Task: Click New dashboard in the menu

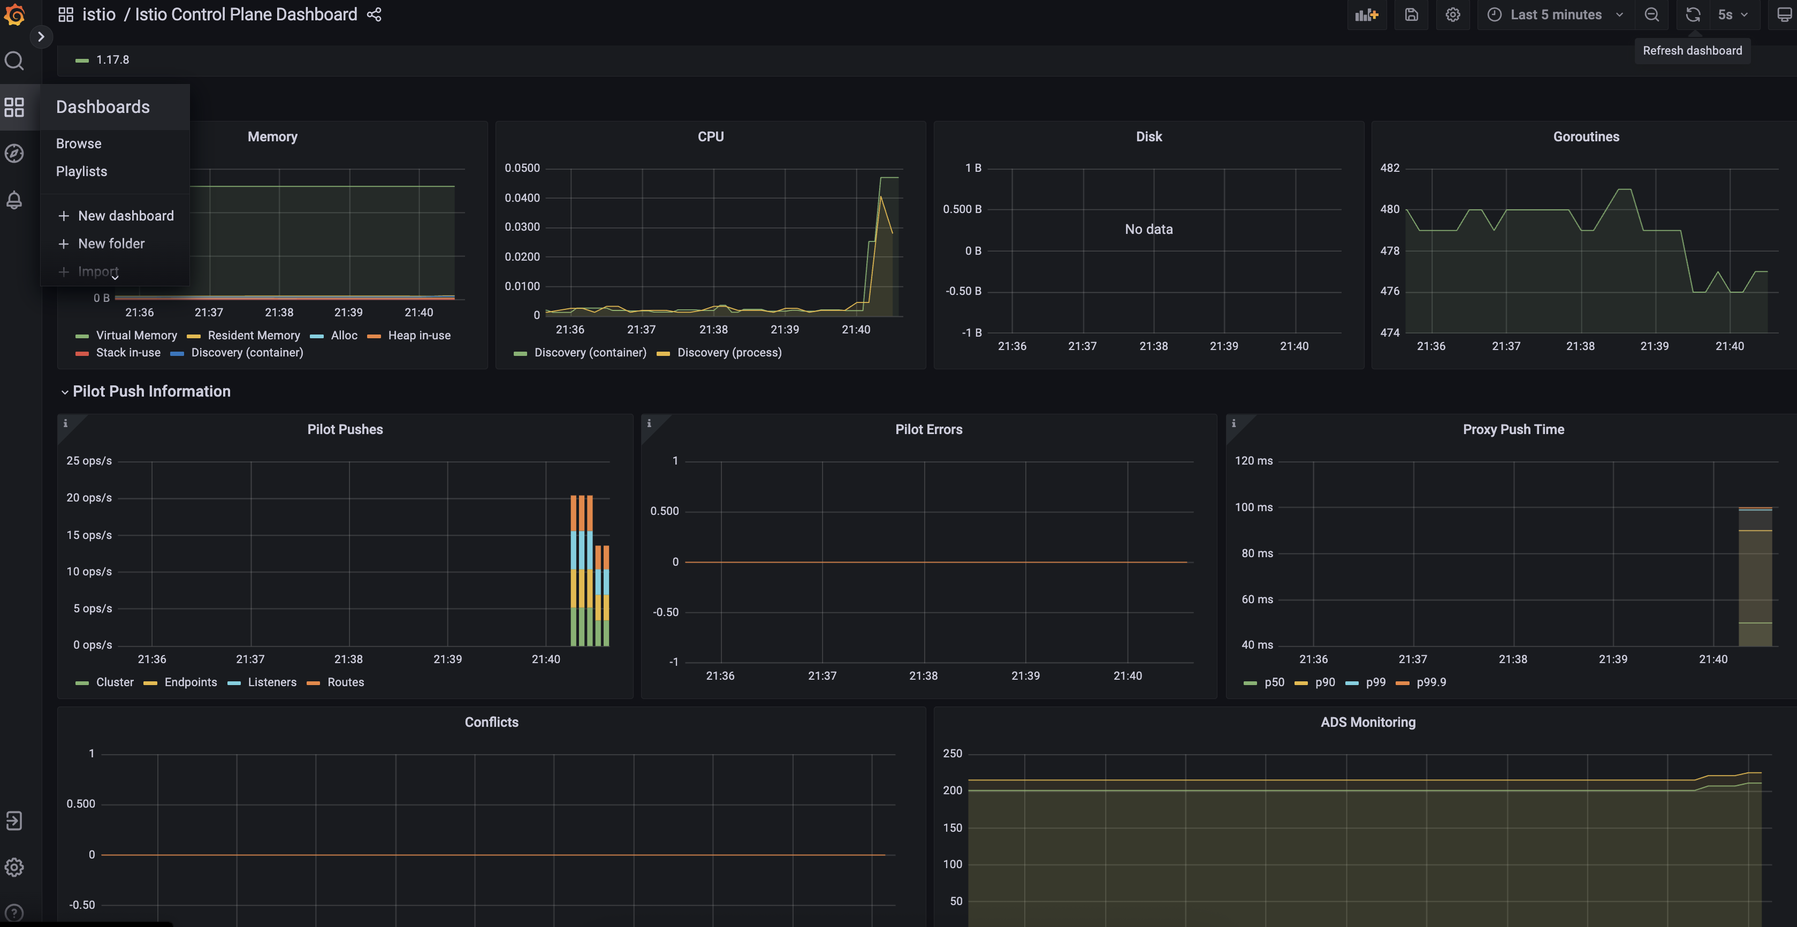Action: 126,216
